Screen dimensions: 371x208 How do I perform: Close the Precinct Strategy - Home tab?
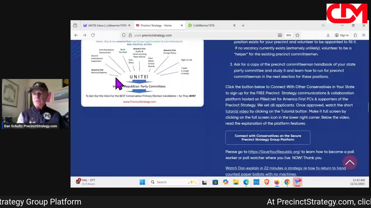click(x=182, y=25)
